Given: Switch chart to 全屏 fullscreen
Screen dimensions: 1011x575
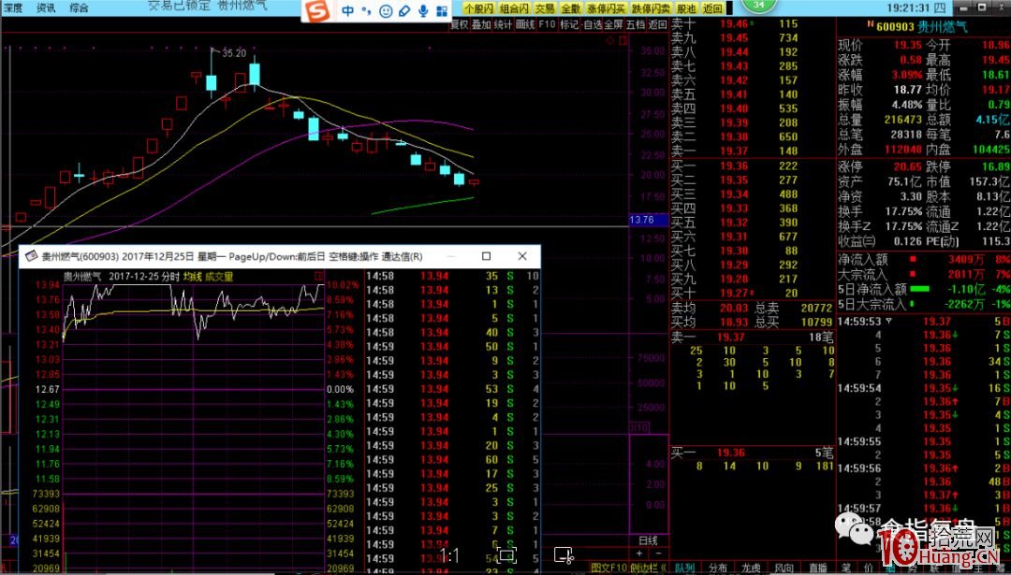Looking at the screenshot, I should click(x=614, y=24).
